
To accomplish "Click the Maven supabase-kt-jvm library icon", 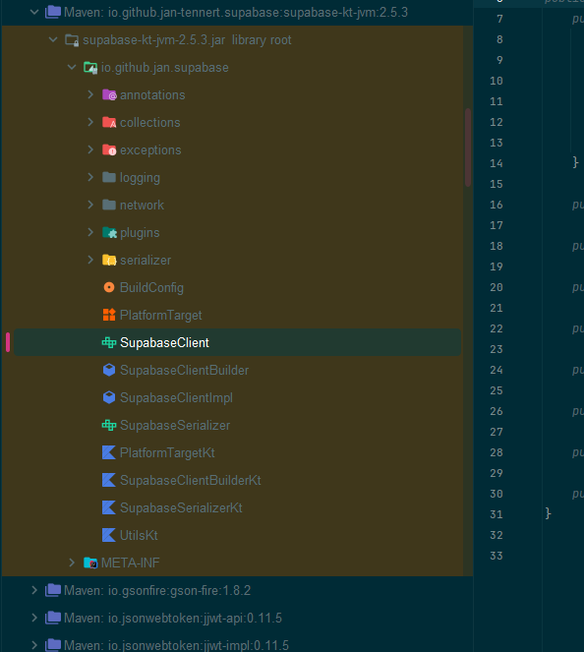I will pos(53,12).
